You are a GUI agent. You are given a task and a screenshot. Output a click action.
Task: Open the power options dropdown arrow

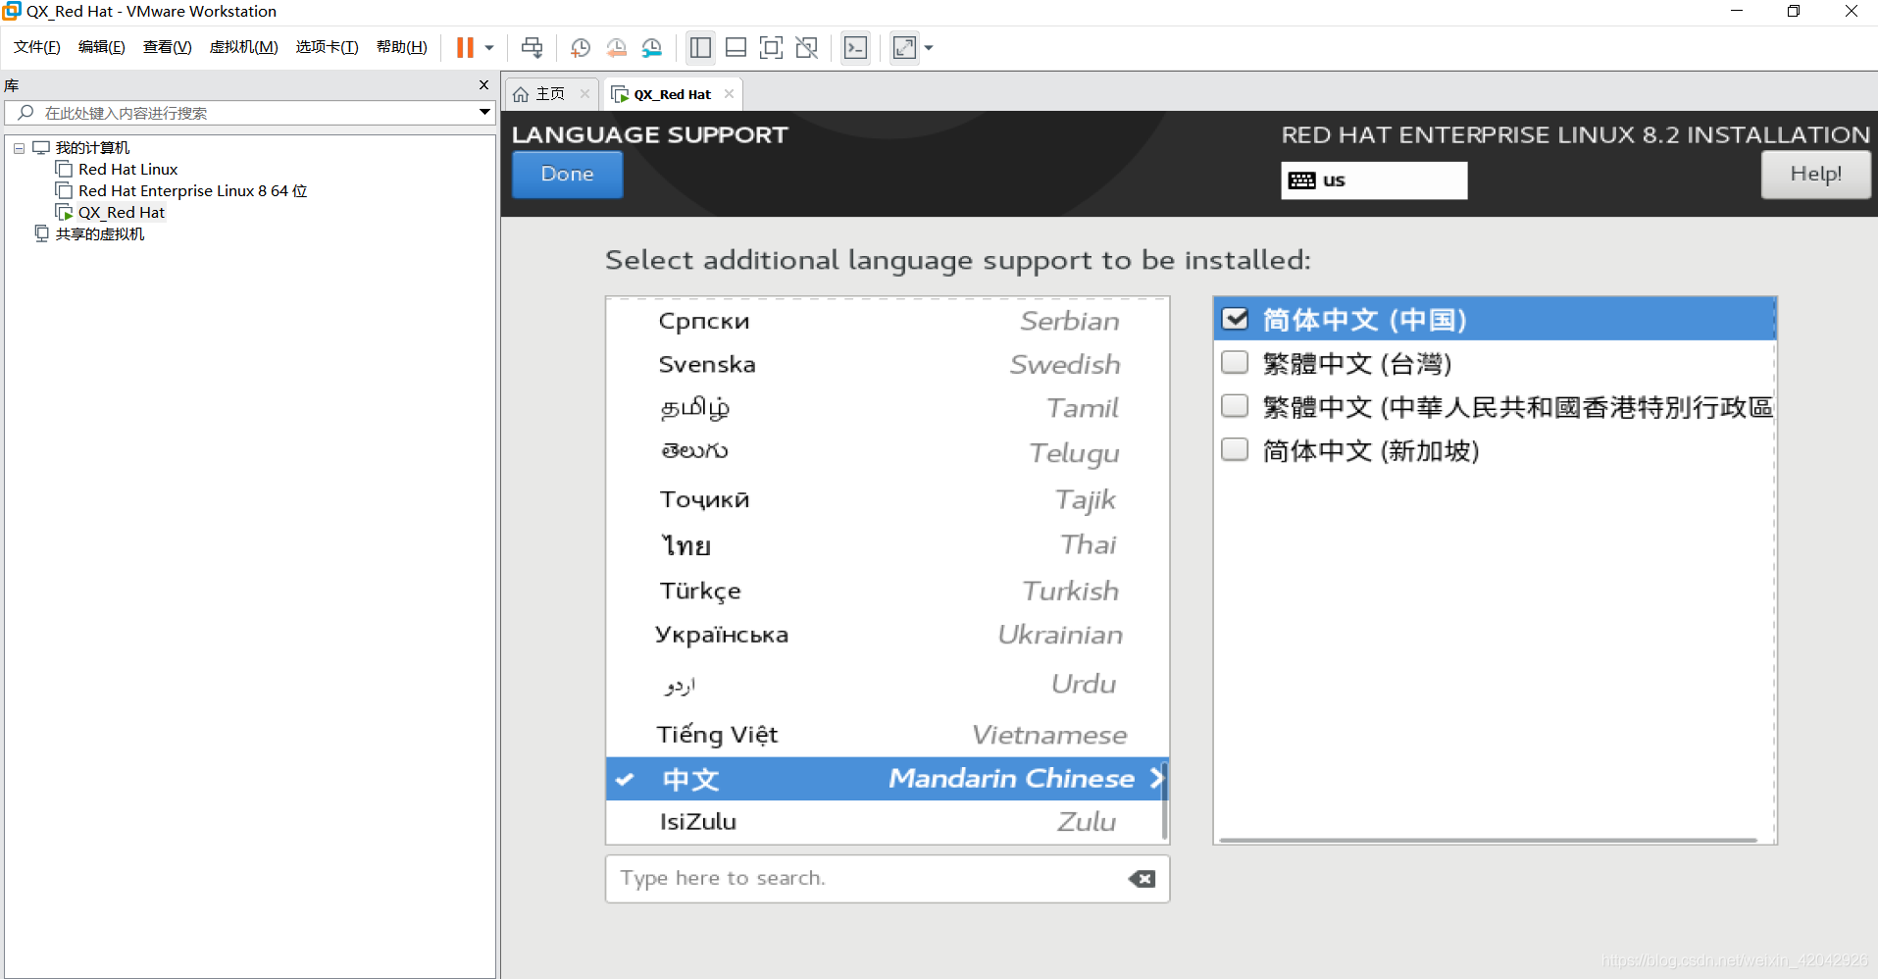point(489,47)
